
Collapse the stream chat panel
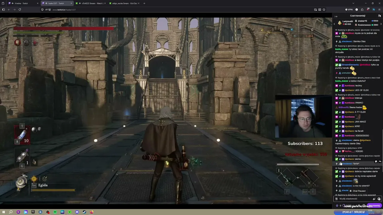tap(336, 16)
